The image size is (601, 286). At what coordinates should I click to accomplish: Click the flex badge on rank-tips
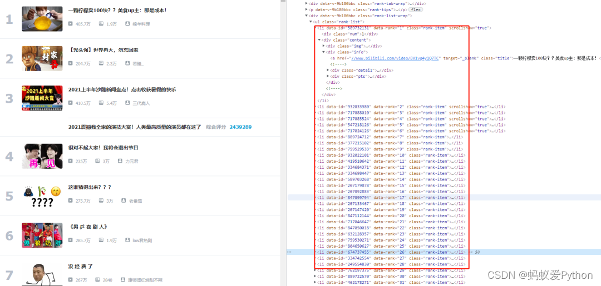[416, 9]
